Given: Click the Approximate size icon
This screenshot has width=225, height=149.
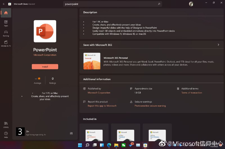Looking at the screenshot, I should point(131,89).
